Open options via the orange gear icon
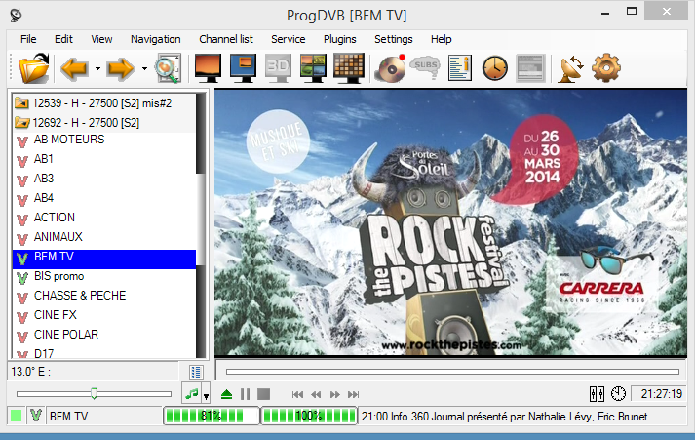 [x=606, y=68]
